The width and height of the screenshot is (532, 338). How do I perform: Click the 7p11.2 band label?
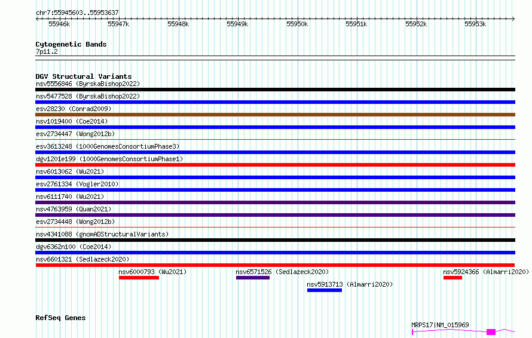(x=47, y=51)
